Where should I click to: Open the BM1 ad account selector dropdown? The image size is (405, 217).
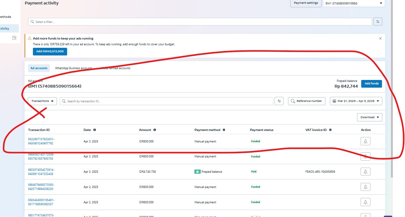tap(354, 3)
